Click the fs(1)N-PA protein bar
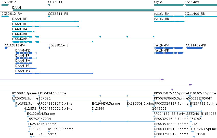 click(x=169, y=48)
